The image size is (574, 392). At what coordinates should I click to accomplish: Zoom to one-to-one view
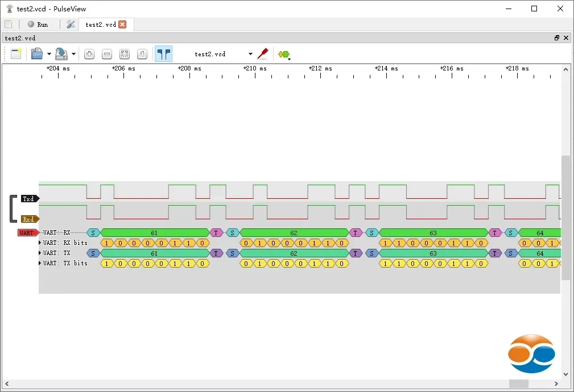tap(142, 54)
